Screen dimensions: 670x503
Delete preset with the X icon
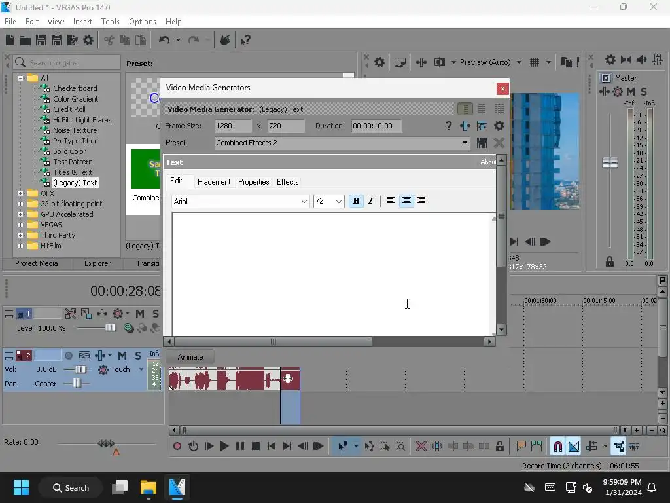[x=499, y=143]
